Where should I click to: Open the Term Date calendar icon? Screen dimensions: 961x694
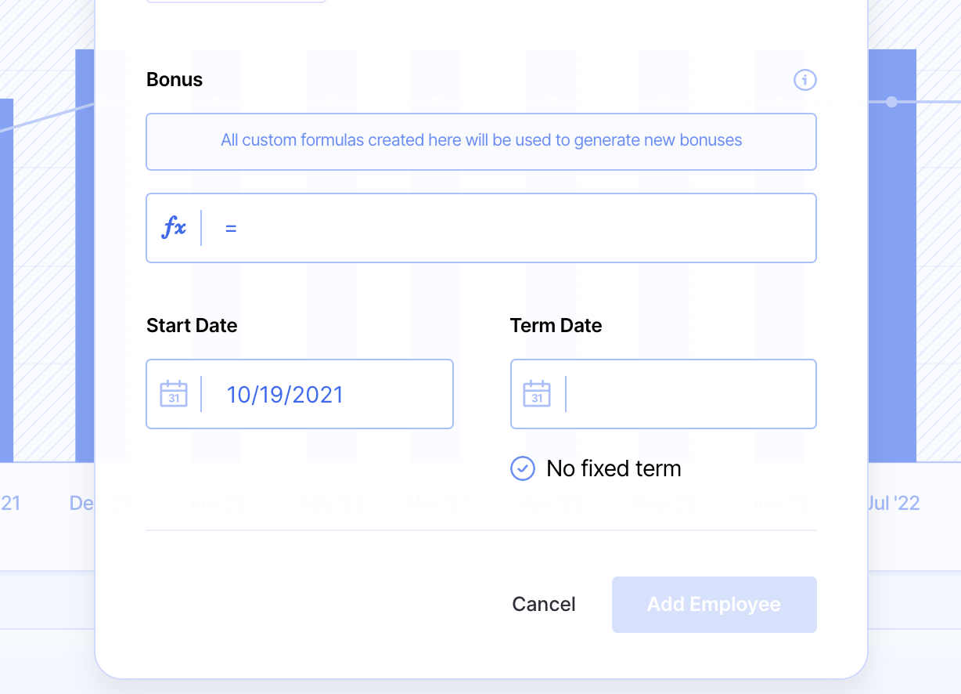click(537, 394)
